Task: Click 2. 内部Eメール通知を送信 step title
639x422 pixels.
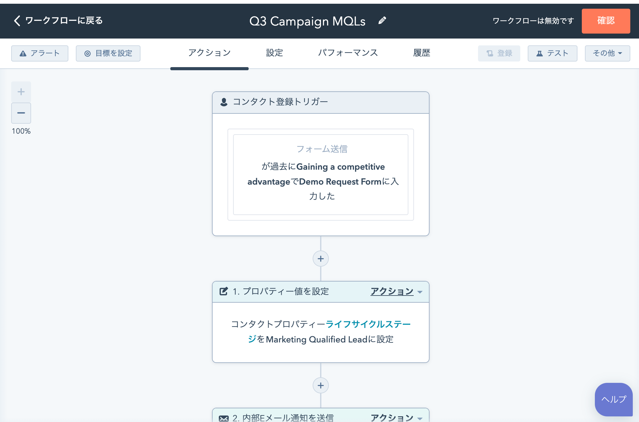Action: (283, 418)
